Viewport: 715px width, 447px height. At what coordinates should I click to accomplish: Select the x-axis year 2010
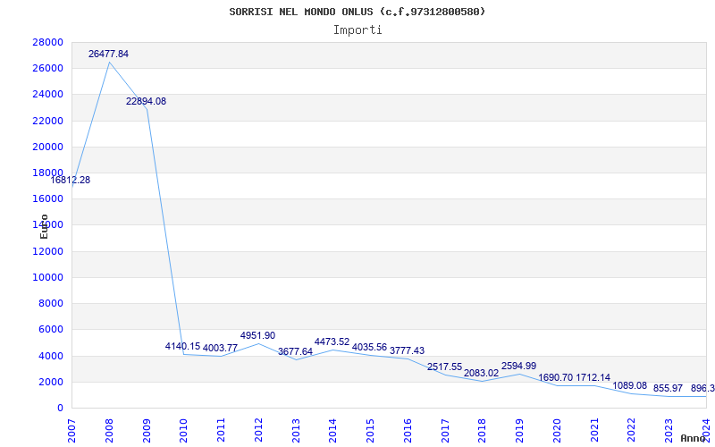pyautogui.click(x=184, y=430)
